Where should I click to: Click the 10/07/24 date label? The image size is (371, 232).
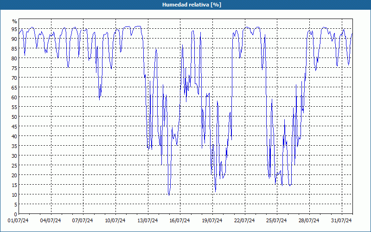(115, 221)
